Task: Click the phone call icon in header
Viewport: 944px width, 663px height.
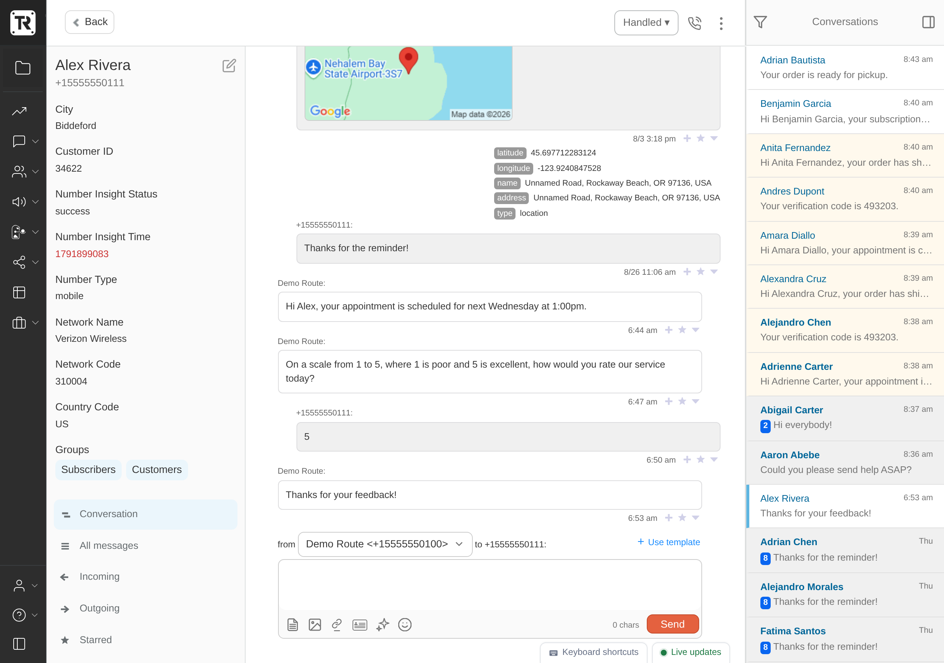Action: pos(694,23)
